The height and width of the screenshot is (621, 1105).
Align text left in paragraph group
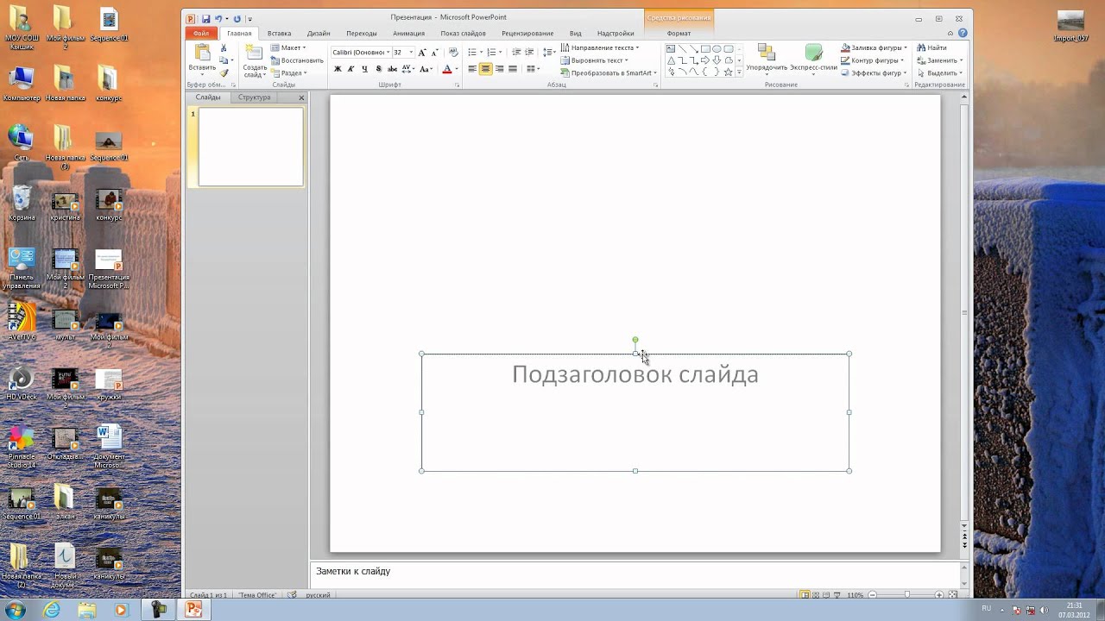tap(472, 69)
